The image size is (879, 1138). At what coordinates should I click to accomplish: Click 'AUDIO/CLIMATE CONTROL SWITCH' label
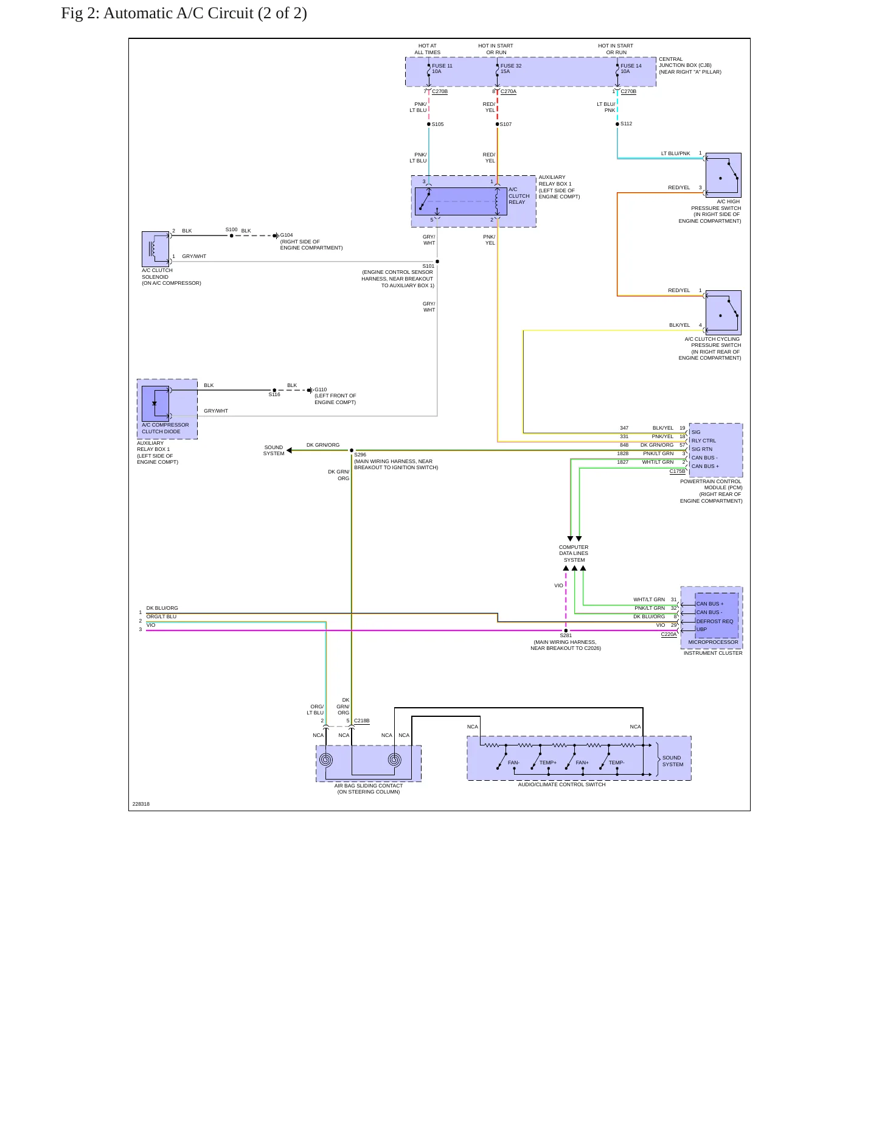pos(561,785)
